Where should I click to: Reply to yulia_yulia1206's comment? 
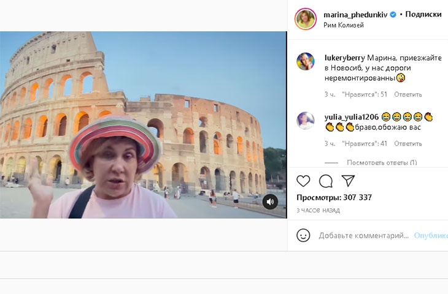[x=408, y=143]
